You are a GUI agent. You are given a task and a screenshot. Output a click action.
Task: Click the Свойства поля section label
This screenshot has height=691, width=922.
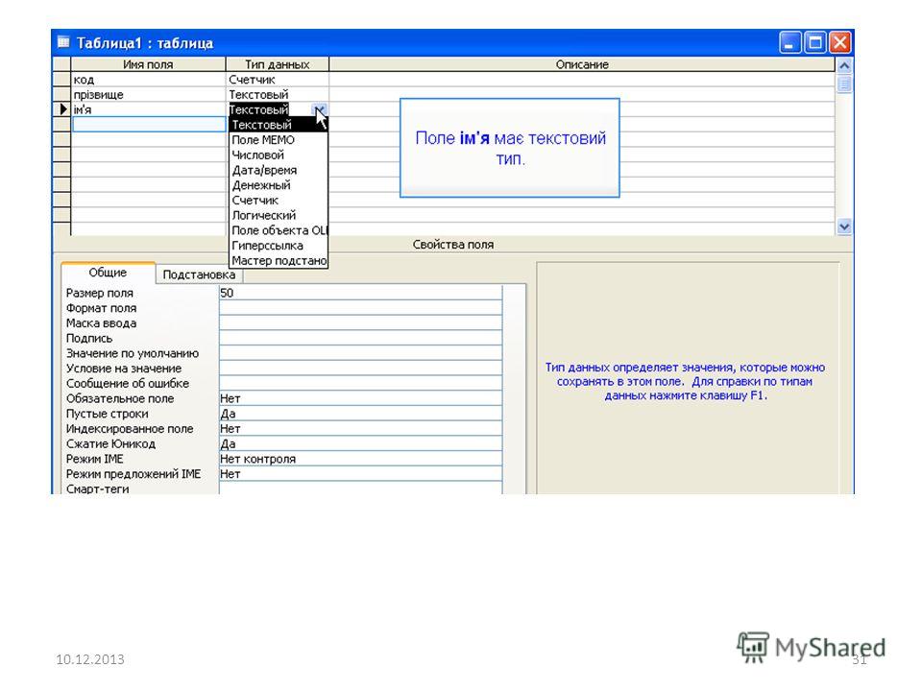coord(452,245)
